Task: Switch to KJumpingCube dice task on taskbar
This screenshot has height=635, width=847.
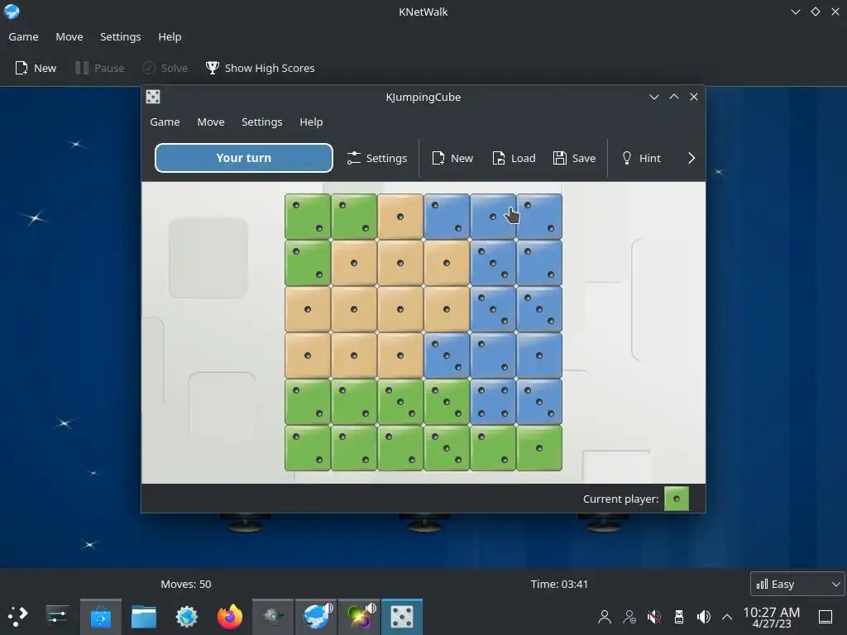Action: click(x=402, y=617)
